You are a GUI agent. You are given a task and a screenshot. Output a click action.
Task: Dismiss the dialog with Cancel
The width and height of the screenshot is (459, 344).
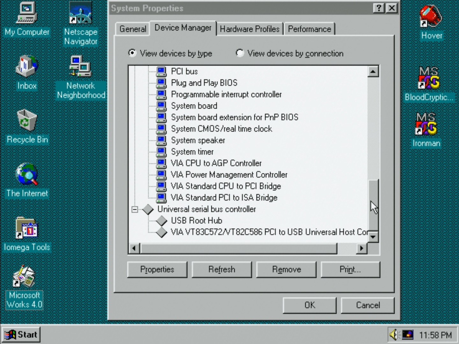368,305
